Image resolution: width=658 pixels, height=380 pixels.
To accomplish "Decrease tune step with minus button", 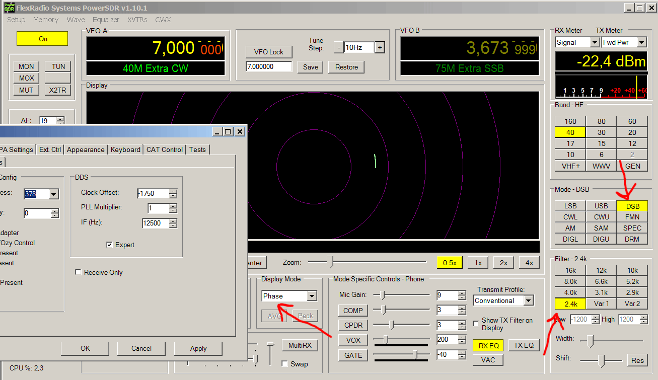I will (338, 47).
